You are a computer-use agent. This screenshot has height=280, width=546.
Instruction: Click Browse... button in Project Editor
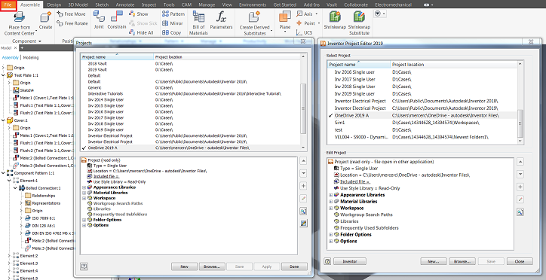(462, 261)
